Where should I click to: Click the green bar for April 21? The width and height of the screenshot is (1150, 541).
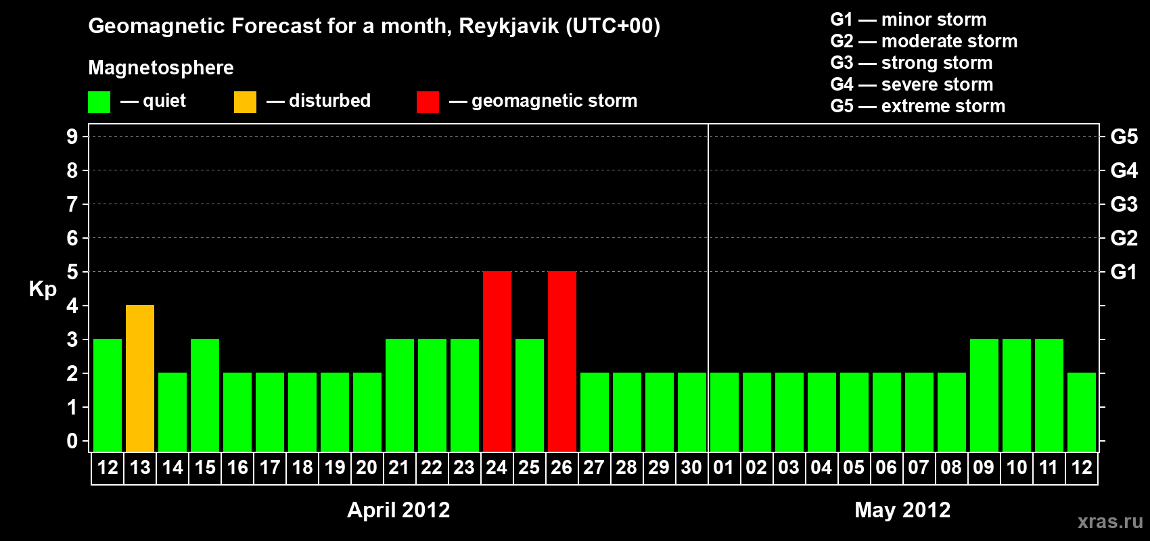[x=400, y=395]
